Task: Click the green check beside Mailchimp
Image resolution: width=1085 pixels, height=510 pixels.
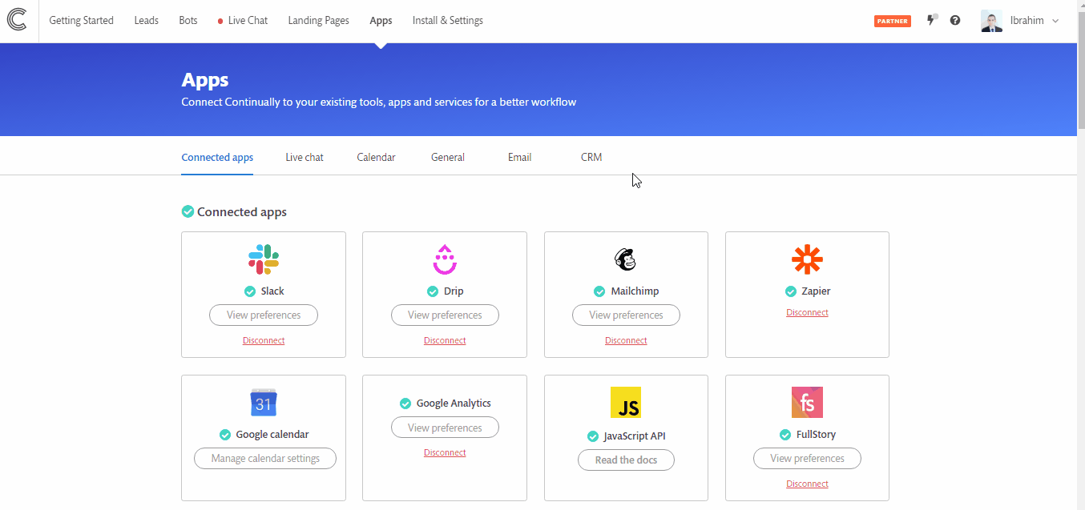Action: click(599, 291)
